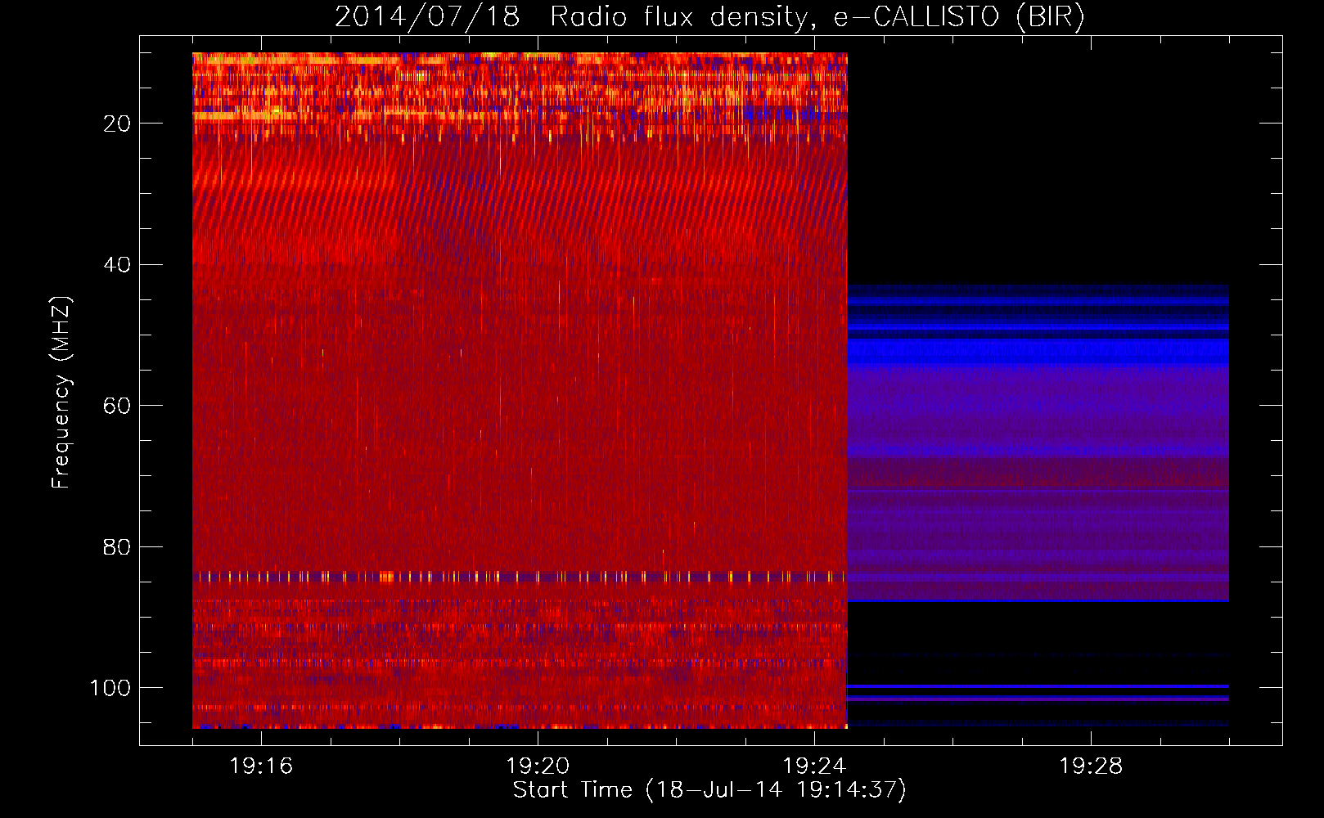Click the plot title '2014/07/18 Radio flux density'
The image size is (1324, 818).
[x=572, y=16]
